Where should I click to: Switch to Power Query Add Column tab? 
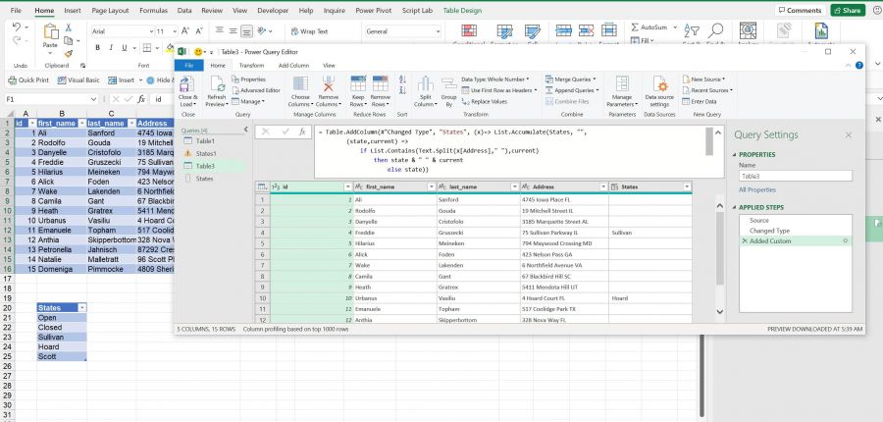(x=294, y=66)
